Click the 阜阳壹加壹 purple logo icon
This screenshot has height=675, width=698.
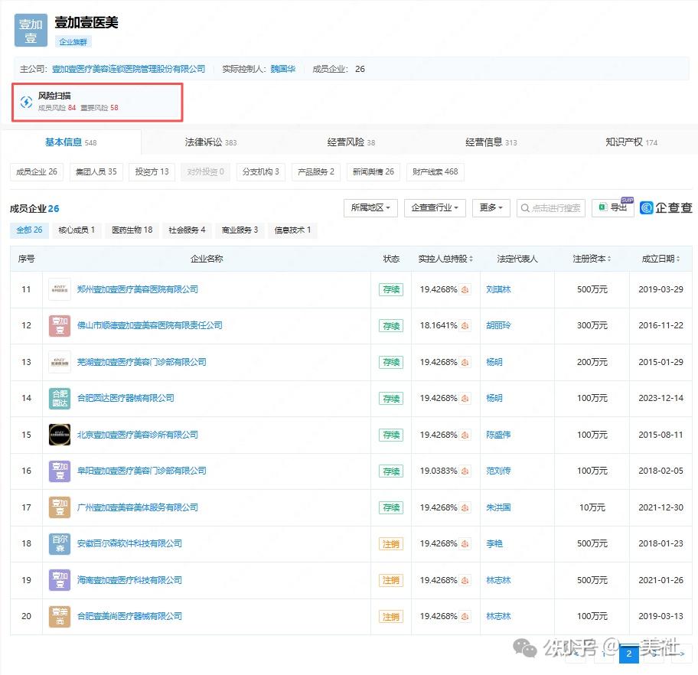tap(60, 471)
